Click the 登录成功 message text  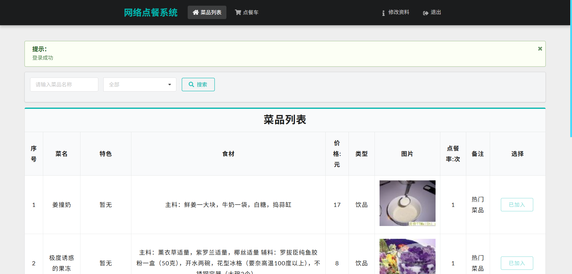(43, 58)
